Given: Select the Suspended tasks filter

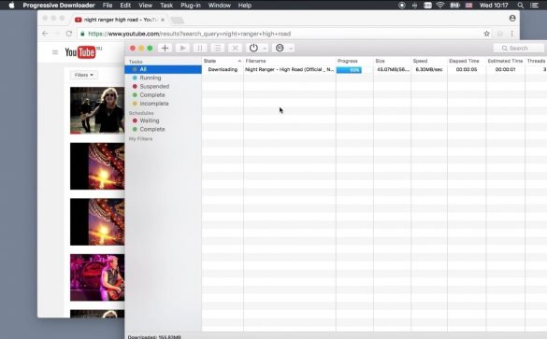Looking at the screenshot, I should (154, 87).
